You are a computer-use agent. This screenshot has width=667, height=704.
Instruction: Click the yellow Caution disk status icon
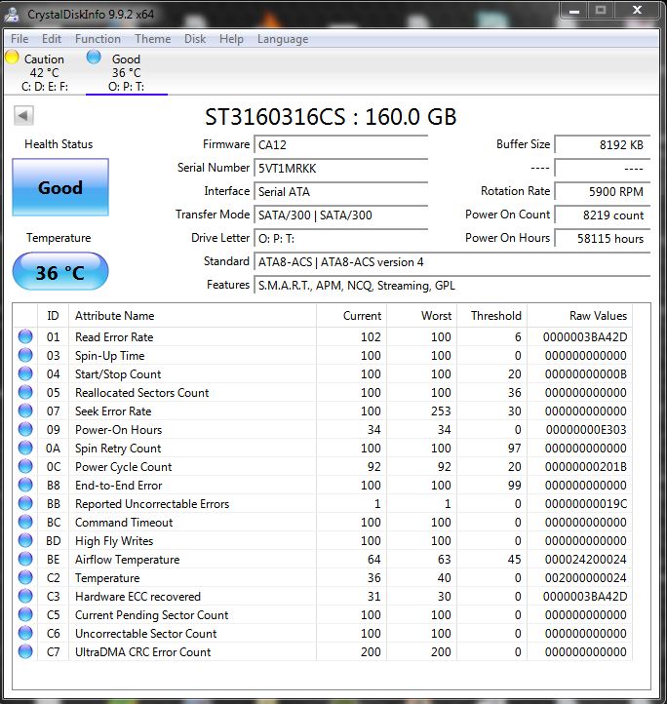coord(12,58)
